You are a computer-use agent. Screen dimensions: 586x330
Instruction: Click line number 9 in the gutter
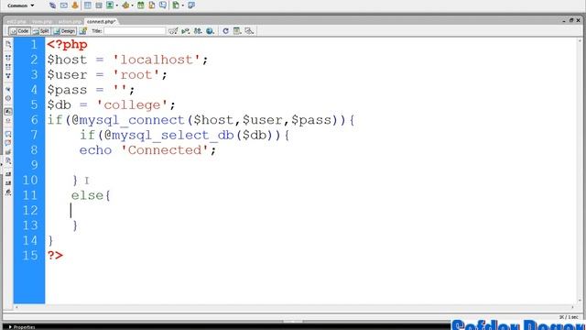[x=34, y=165]
